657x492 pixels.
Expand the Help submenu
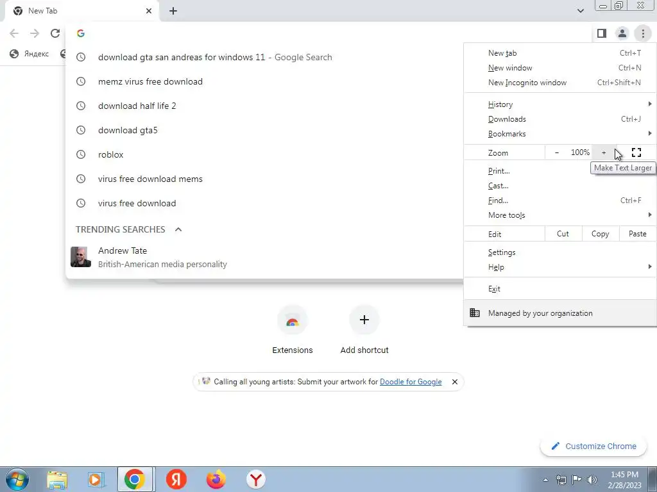point(559,267)
